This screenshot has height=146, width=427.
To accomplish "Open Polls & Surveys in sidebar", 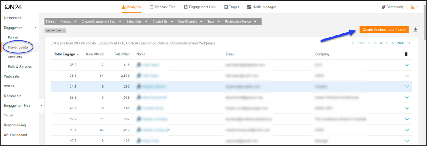I will click(19, 67).
